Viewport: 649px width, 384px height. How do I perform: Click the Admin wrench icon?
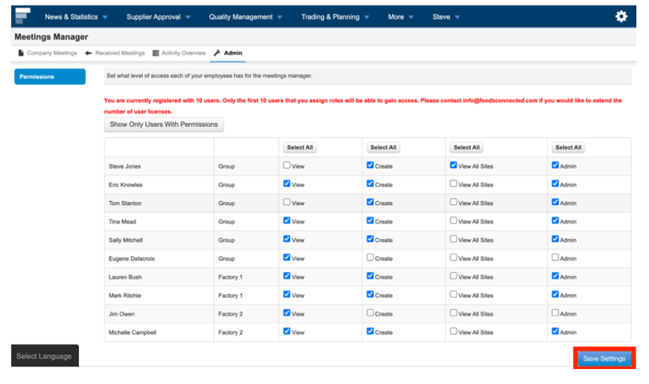pyautogui.click(x=217, y=53)
